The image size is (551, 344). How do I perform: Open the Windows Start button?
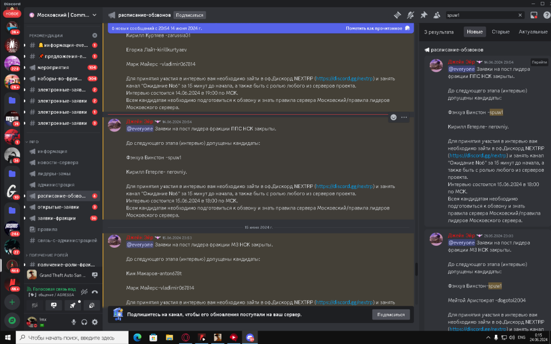click(x=8, y=338)
